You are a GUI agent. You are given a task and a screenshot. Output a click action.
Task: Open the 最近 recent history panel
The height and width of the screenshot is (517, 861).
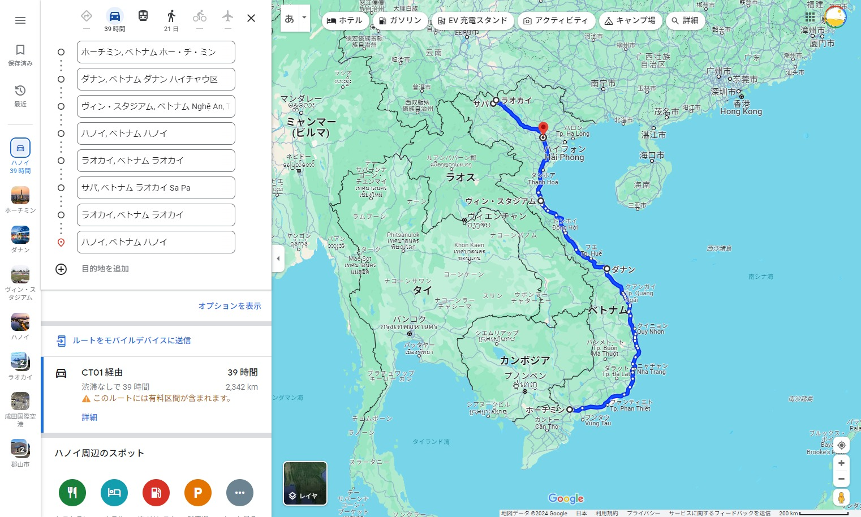pyautogui.click(x=20, y=96)
